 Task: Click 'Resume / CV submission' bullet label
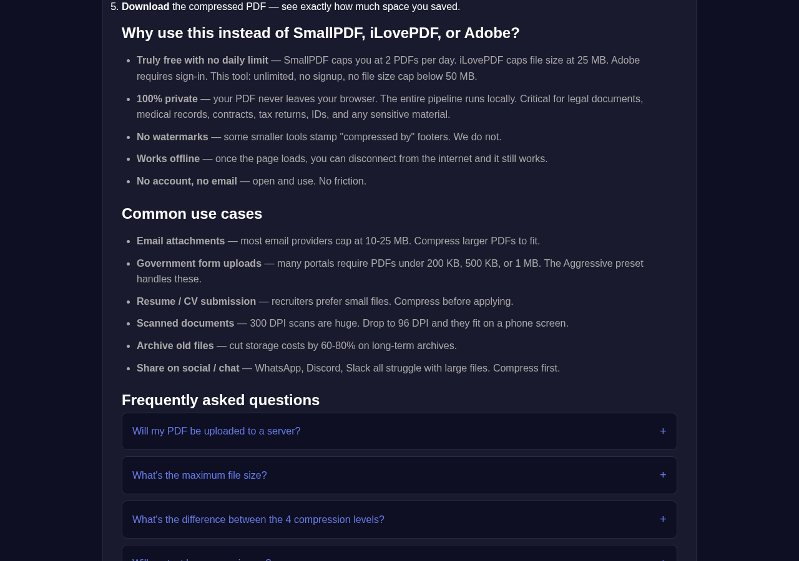click(196, 302)
